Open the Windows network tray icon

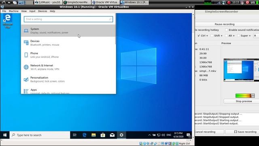click(x=159, y=135)
